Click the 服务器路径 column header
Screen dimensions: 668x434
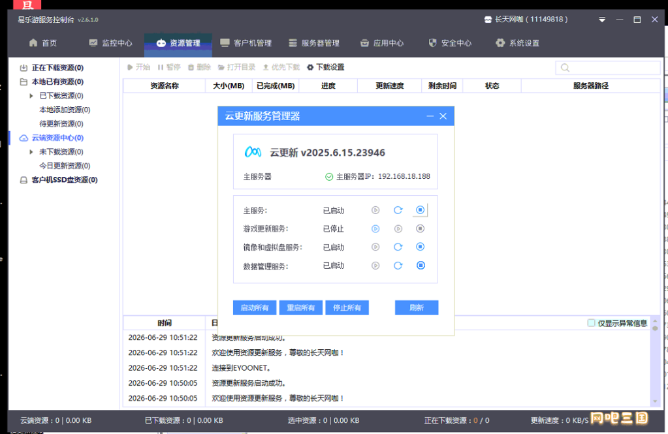tap(591, 85)
